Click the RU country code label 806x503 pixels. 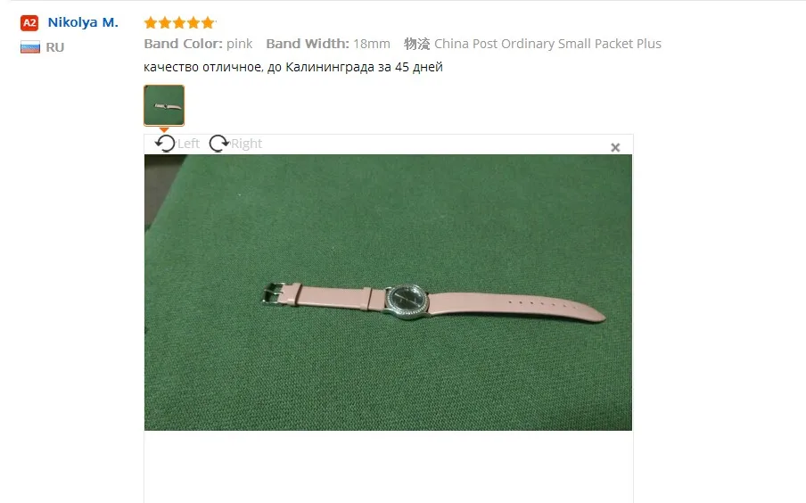(55, 47)
